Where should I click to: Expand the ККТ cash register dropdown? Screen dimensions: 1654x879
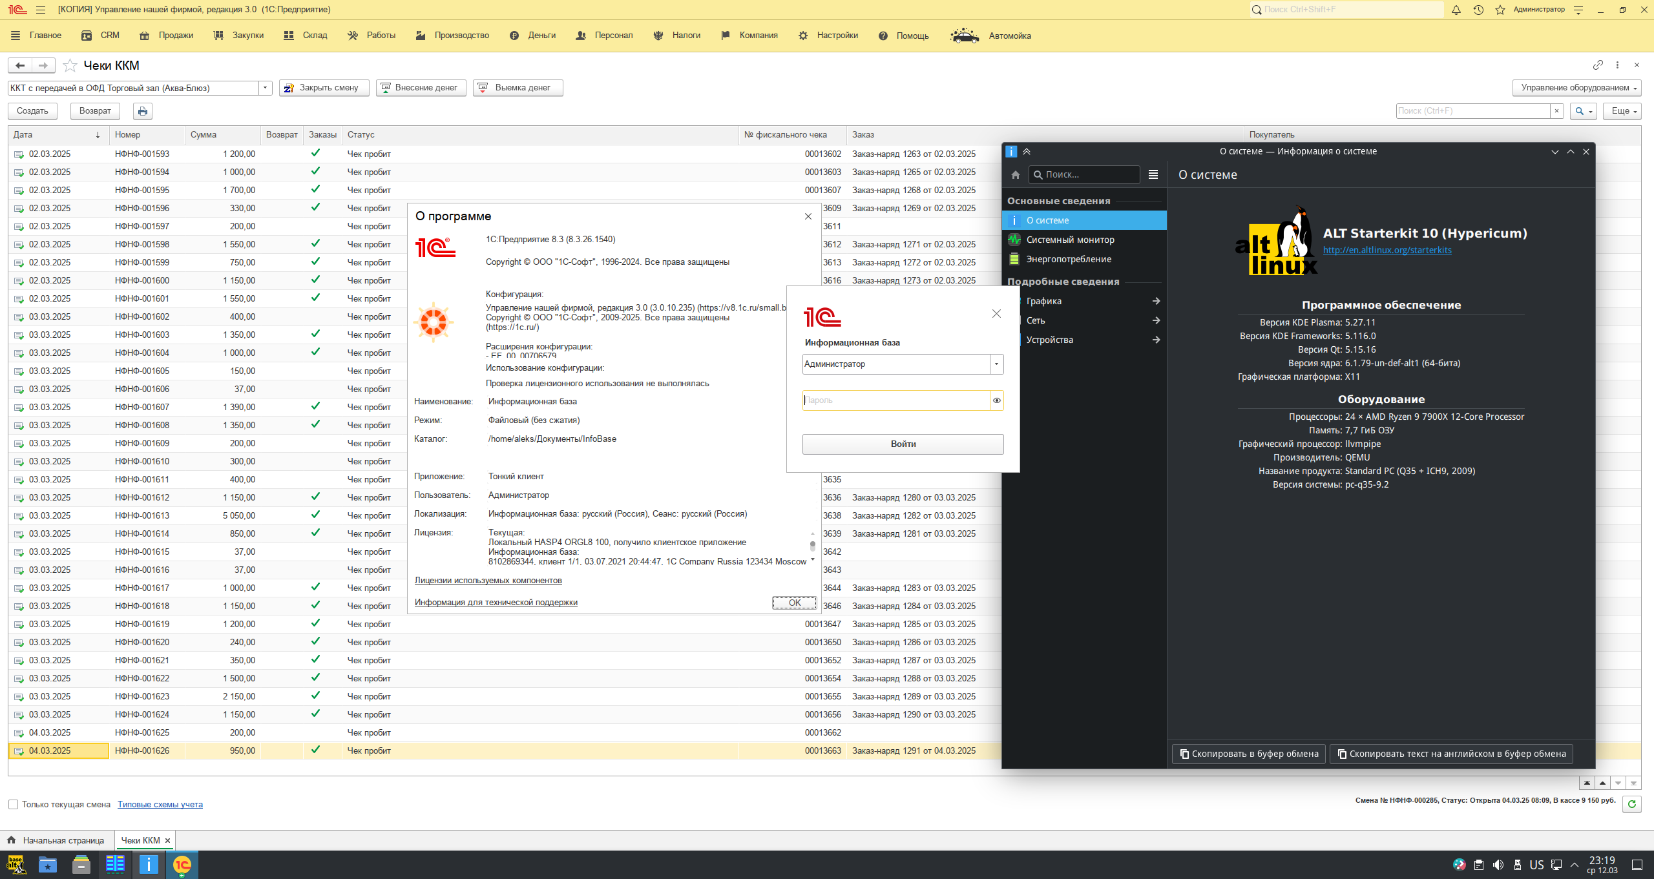click(x=265, y=88)
